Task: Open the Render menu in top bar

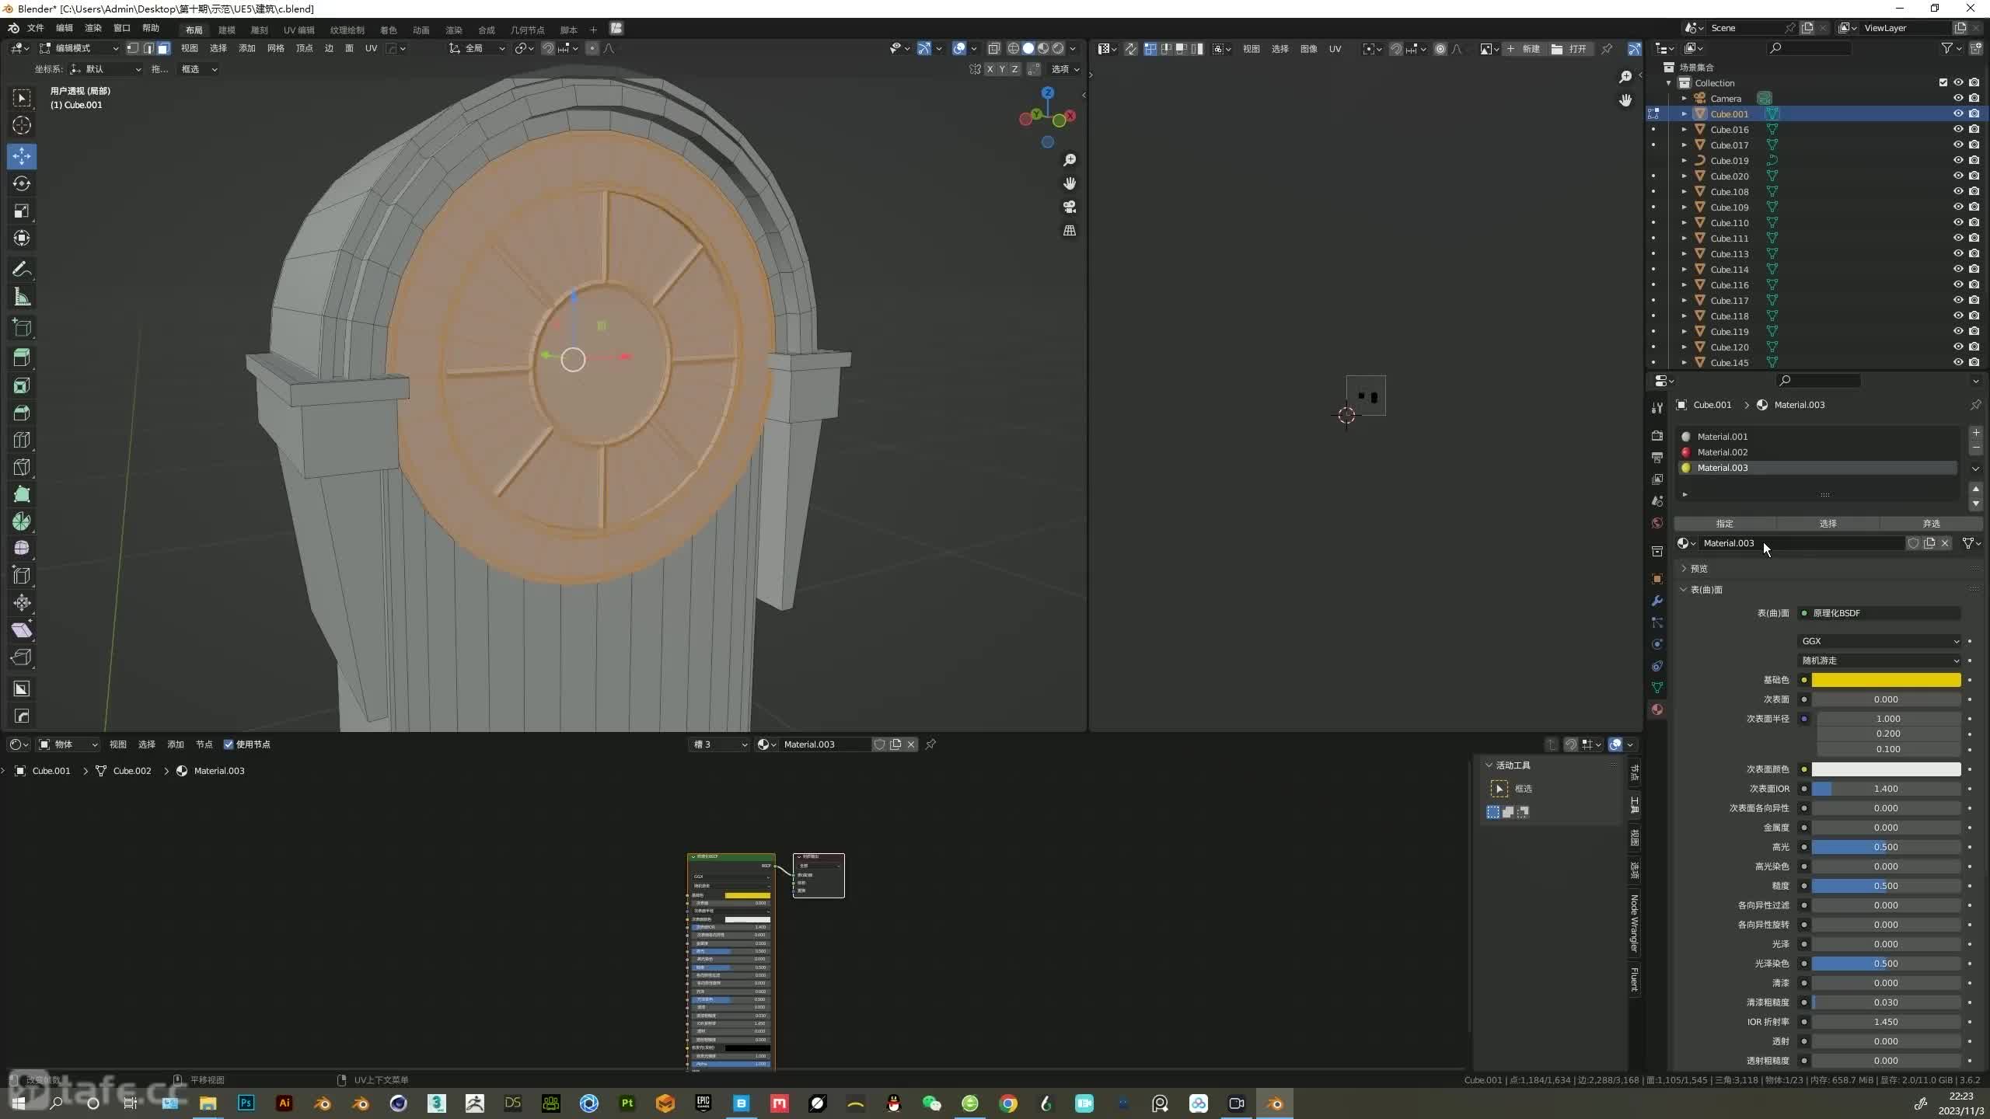Action: pos(93,29)
